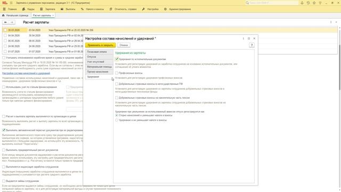Tick the checkbox of the 04.04.2020 row

(5, 35)
